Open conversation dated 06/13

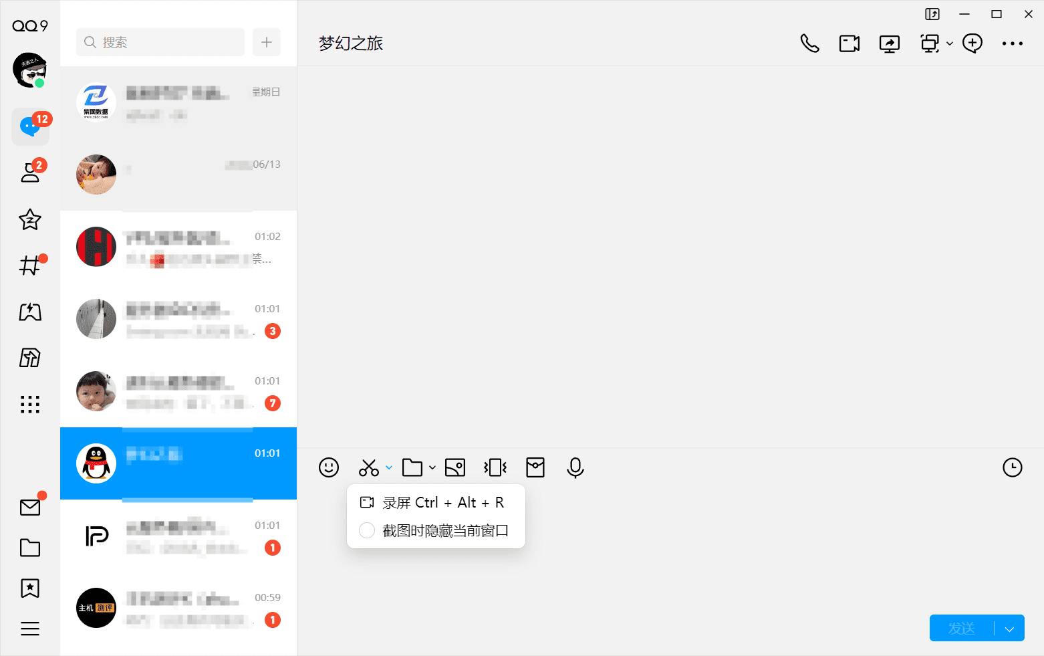tap(178, 175)
